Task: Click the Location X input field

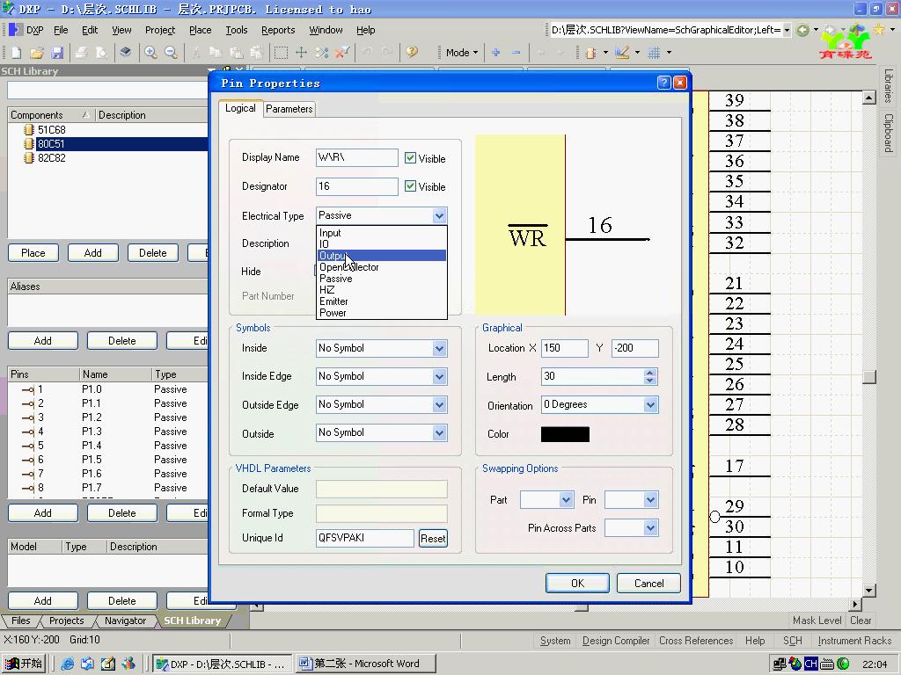Action: (x=565, y=348)
